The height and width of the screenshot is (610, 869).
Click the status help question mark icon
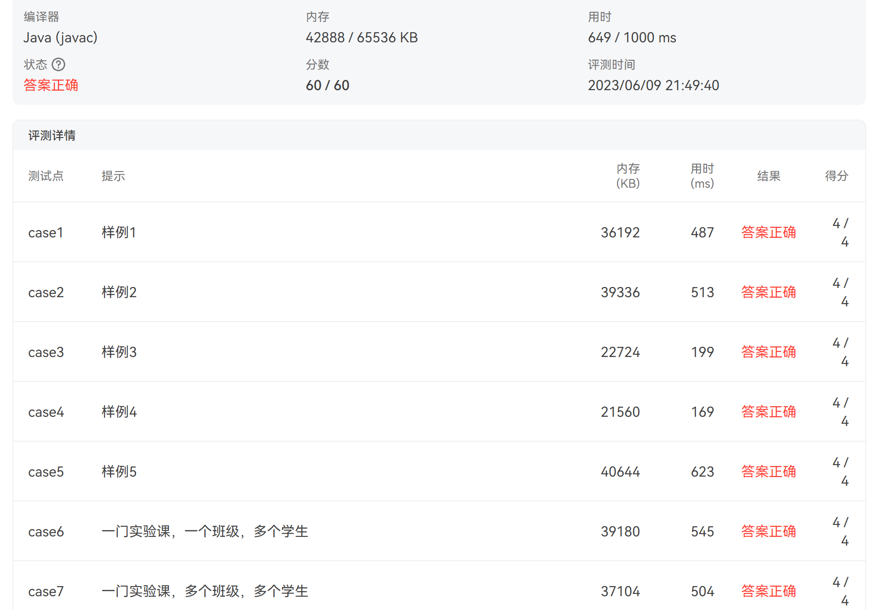coord(58,64)
